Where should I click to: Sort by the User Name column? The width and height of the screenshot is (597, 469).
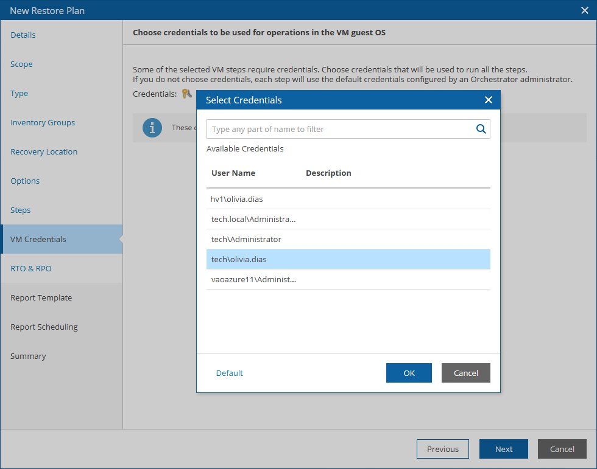tap(233, 173)
